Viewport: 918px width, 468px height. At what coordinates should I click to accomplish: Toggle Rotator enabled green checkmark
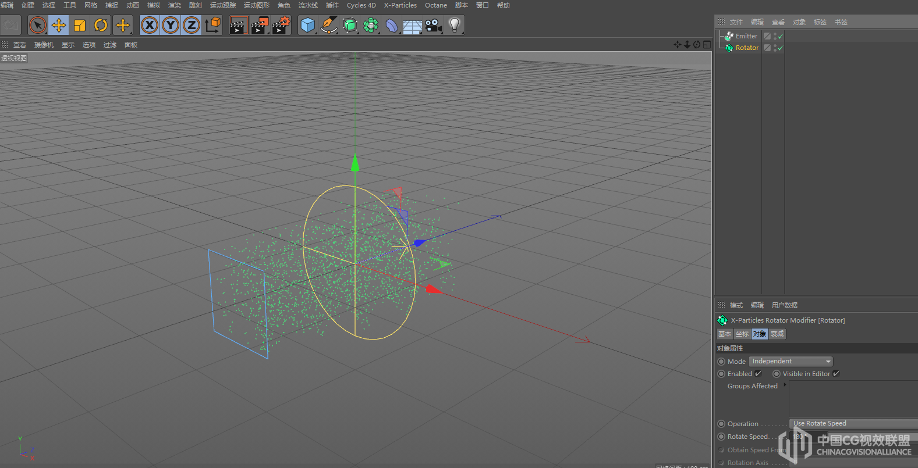[x=780, y=48]
